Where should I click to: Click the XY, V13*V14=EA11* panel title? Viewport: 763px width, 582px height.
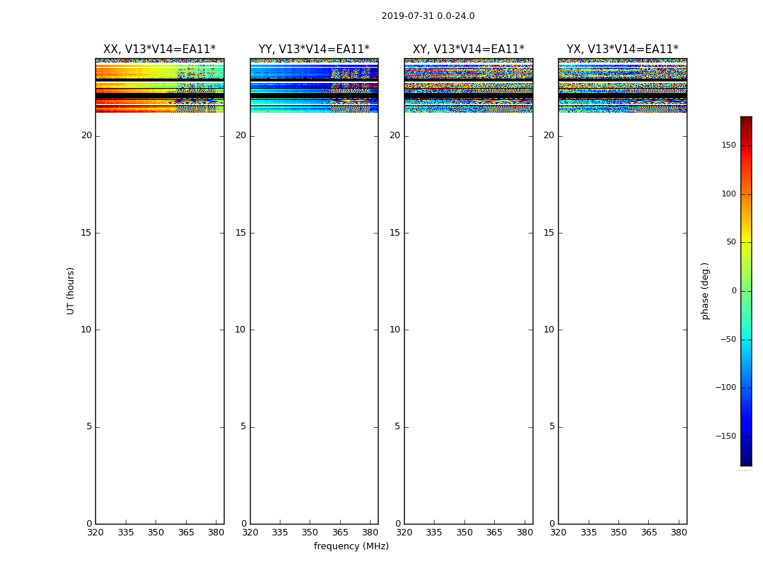(x=468, y=49)
